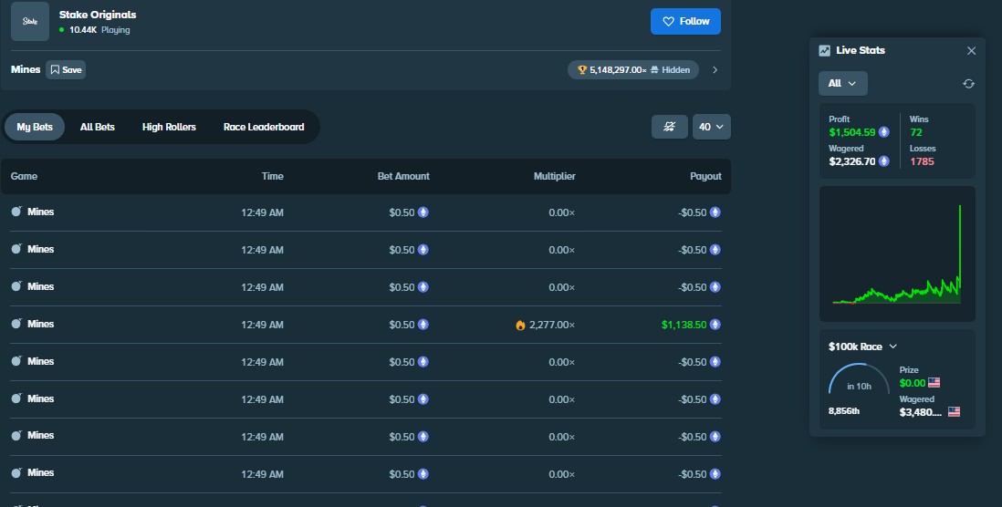The width and height of the screenshot is (1002, 507).
Task: Switch to the All Bets tab
Action: pos(97,127)
